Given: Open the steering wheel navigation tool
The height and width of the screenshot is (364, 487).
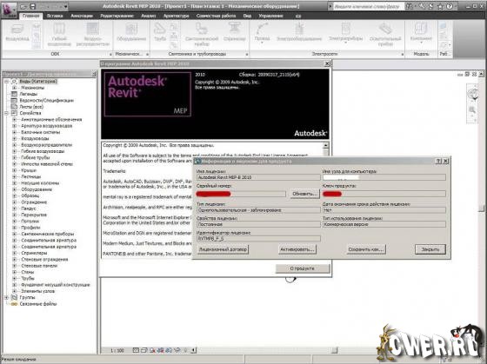Looking at the screenshot, I should point(472,94).
